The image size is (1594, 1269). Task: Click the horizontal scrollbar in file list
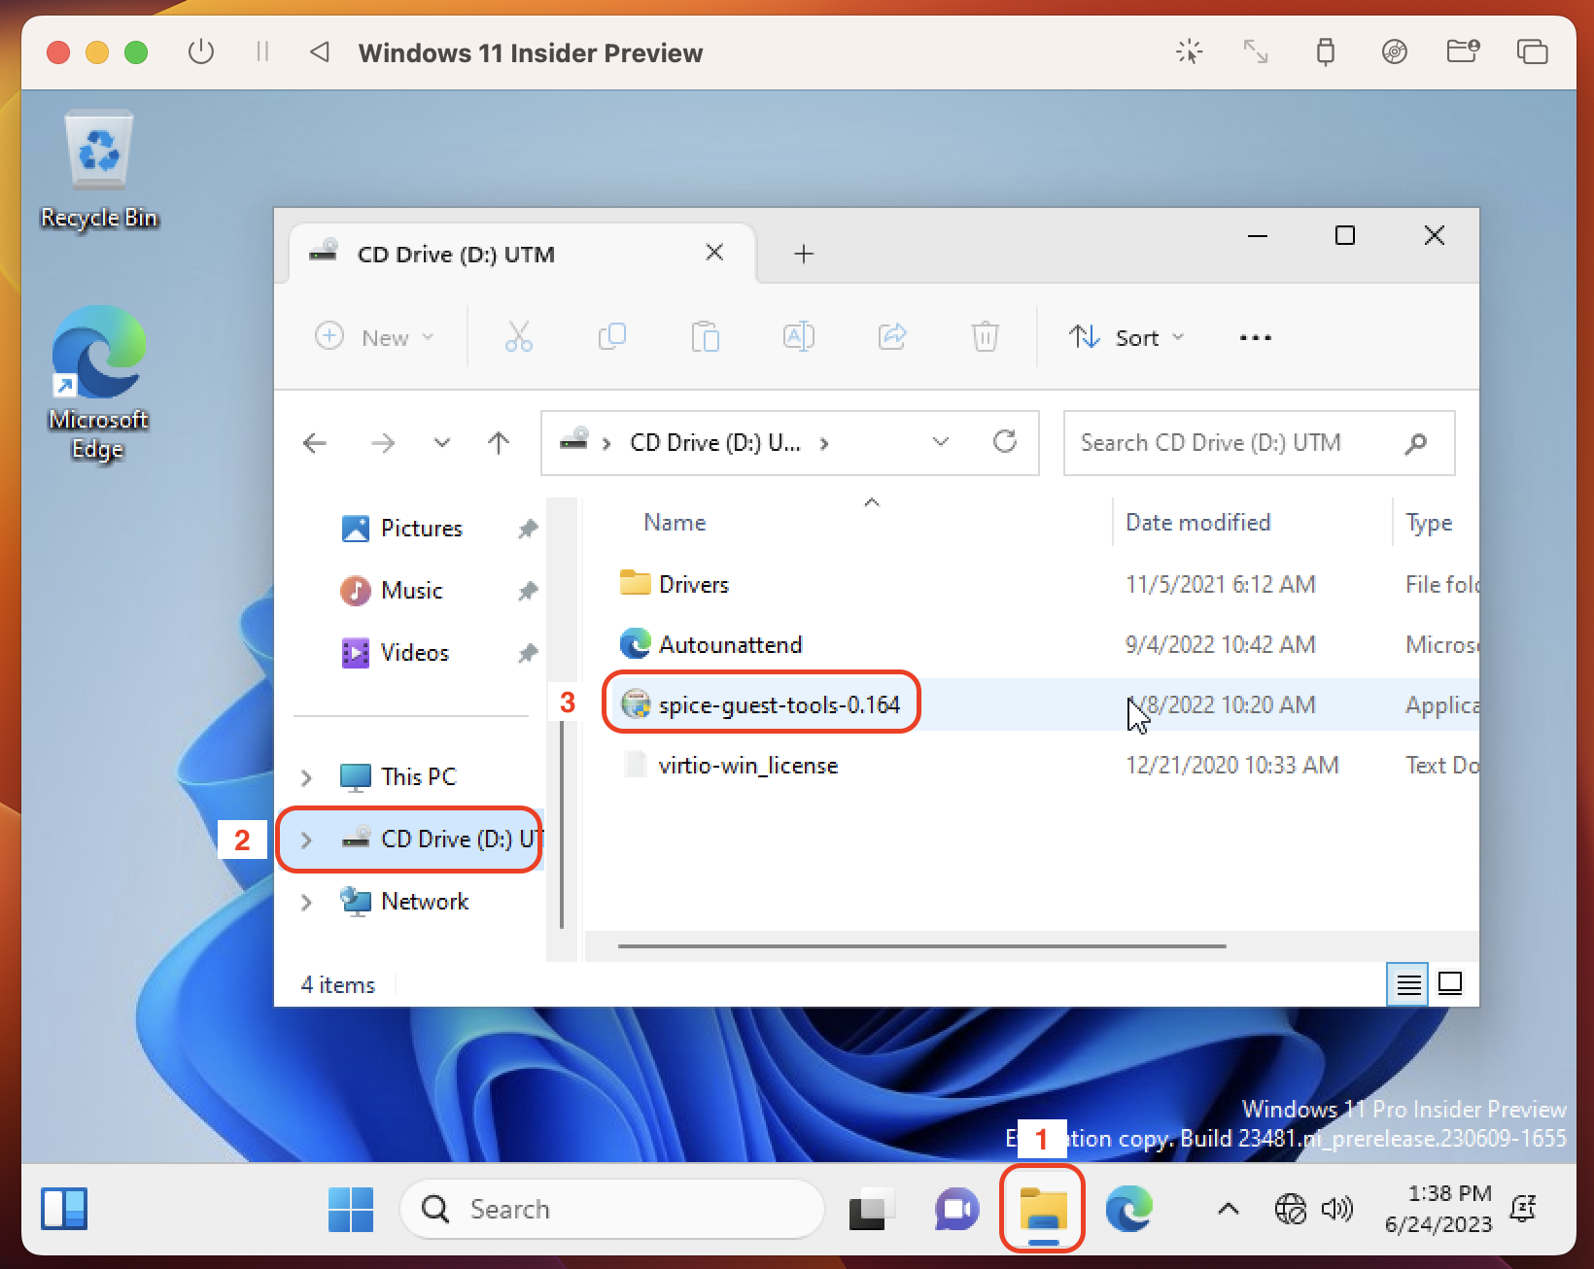(x=921, y=945)
